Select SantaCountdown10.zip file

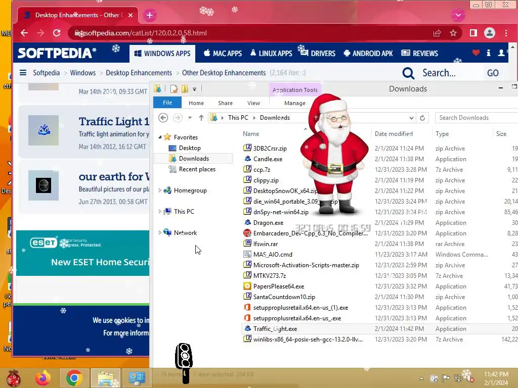tap(284, 297)
